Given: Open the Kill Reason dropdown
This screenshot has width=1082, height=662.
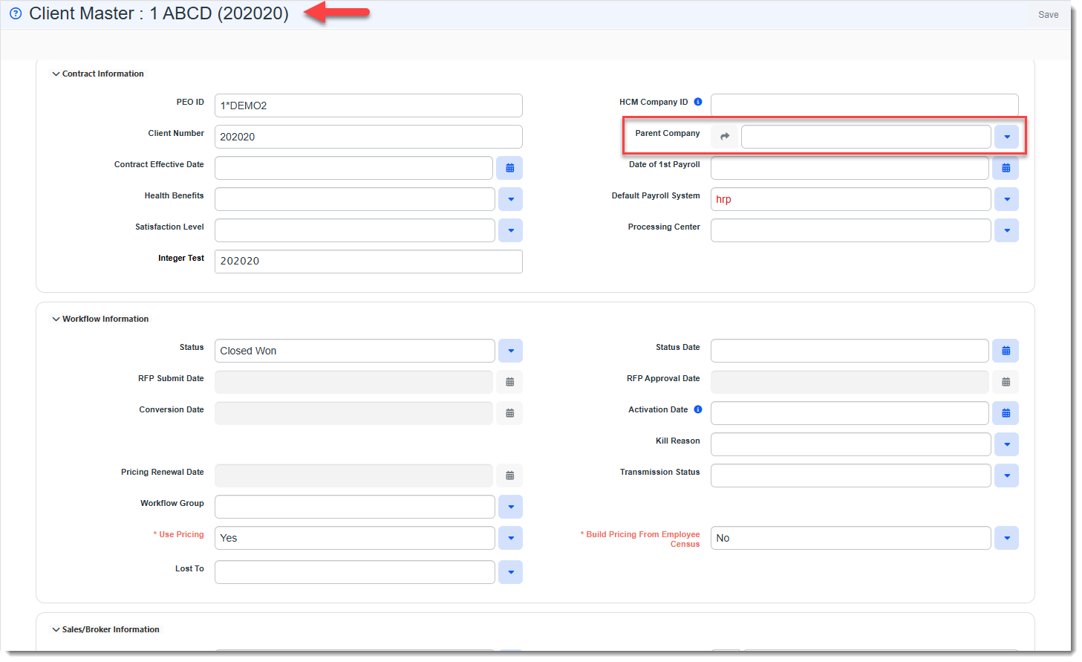Looking at the screenshot, I should 1006,444.
